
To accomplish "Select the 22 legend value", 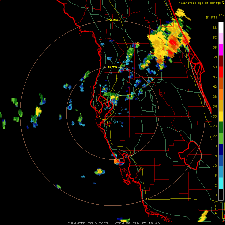I will (215, 136).
